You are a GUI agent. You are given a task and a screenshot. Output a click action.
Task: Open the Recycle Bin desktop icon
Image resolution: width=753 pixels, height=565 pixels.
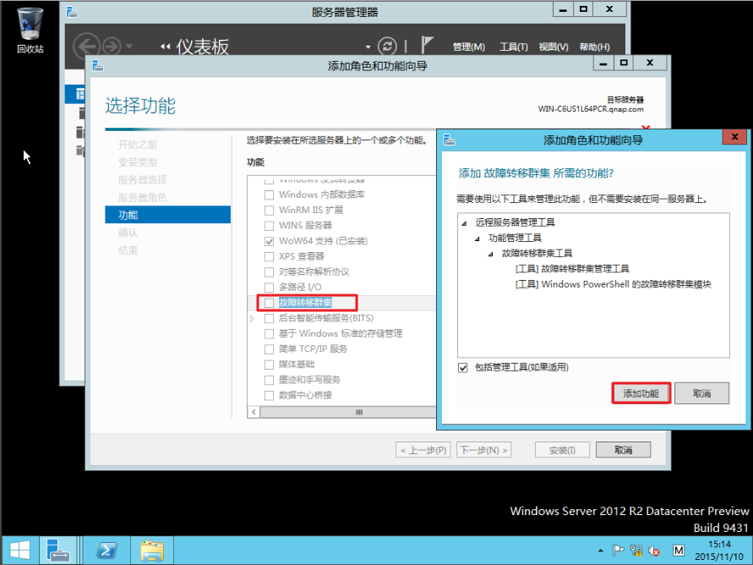tap(30, 30)
